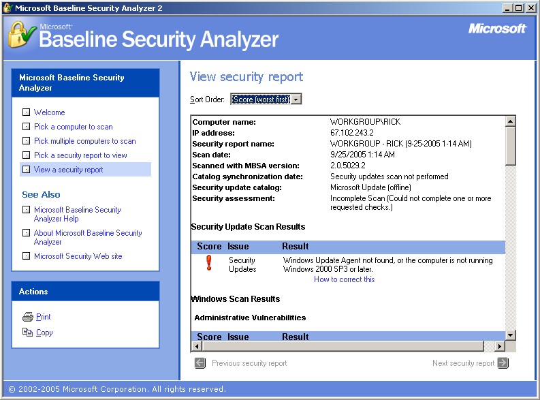Click the title bar application icon
540x400 pixels.
(8, 8)
